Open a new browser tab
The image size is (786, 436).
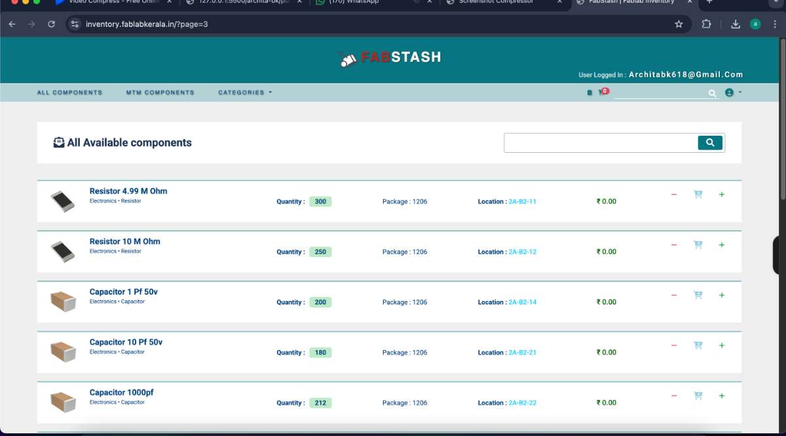[709, 2]
